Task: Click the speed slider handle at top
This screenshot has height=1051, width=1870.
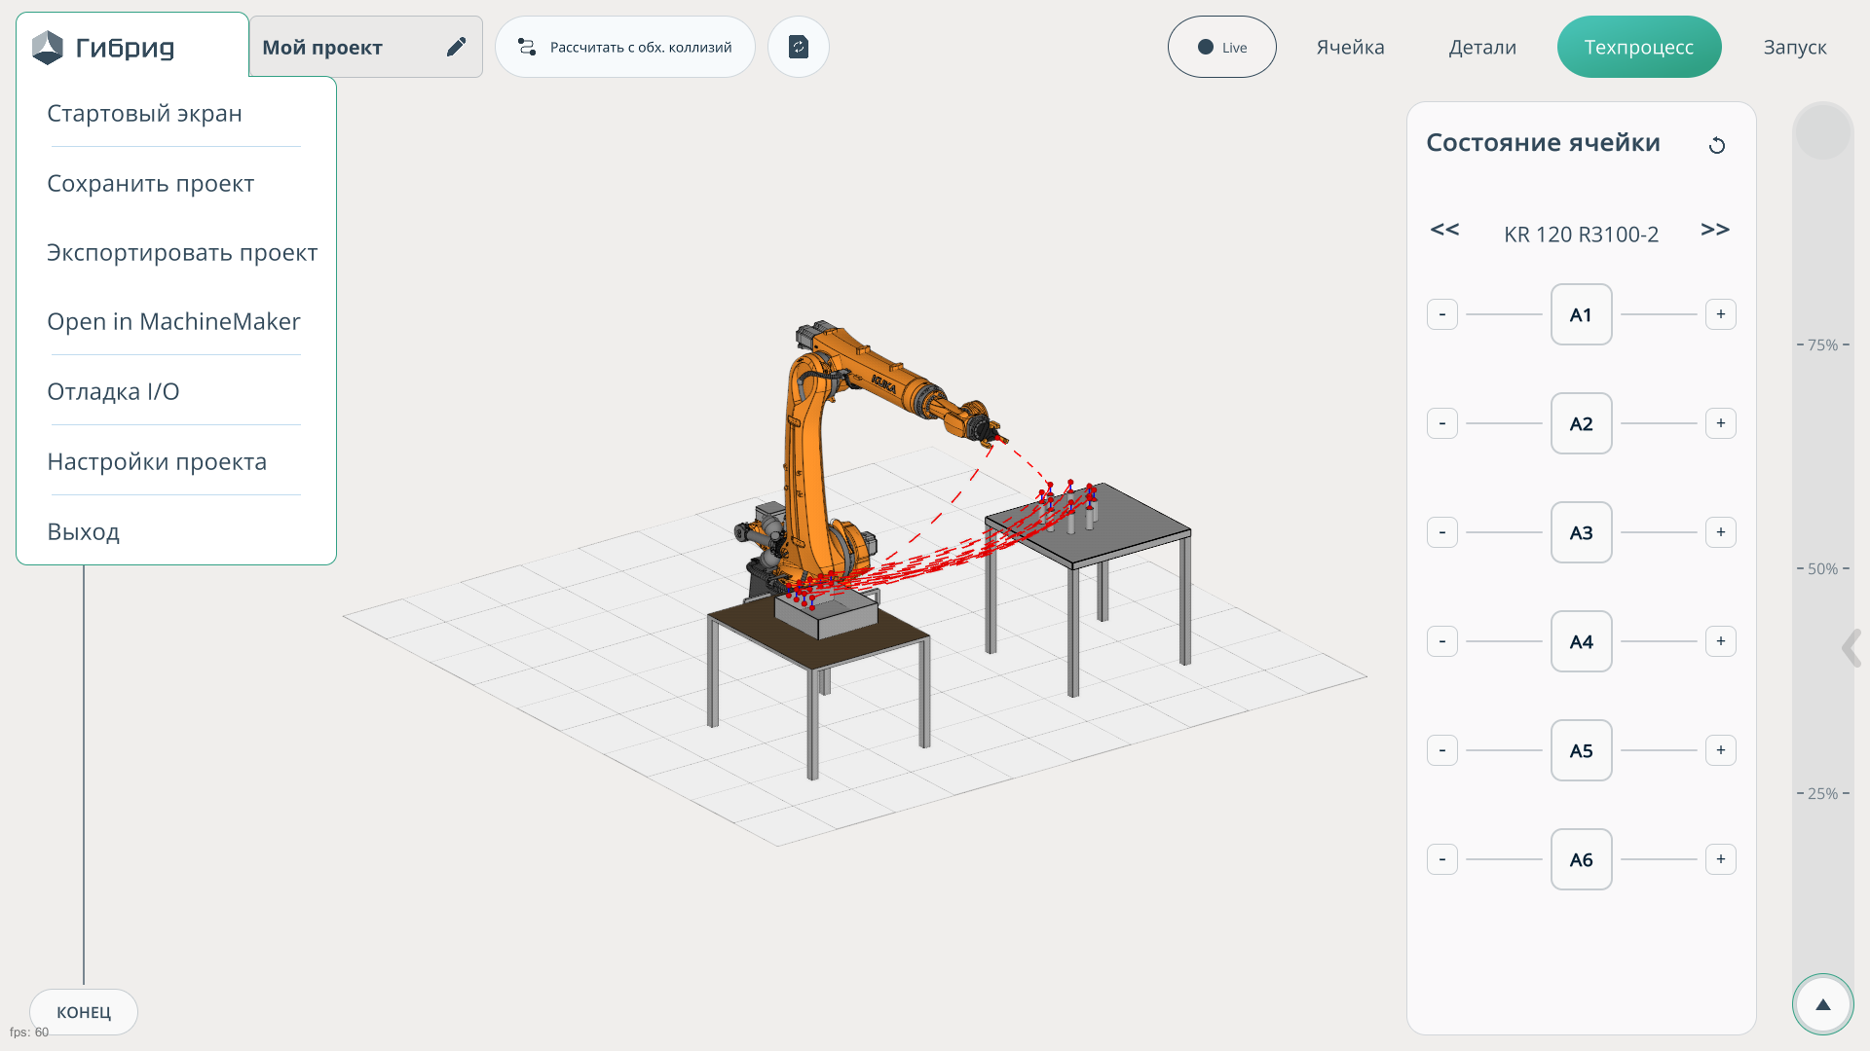Action: click(x=1822, y=131)
